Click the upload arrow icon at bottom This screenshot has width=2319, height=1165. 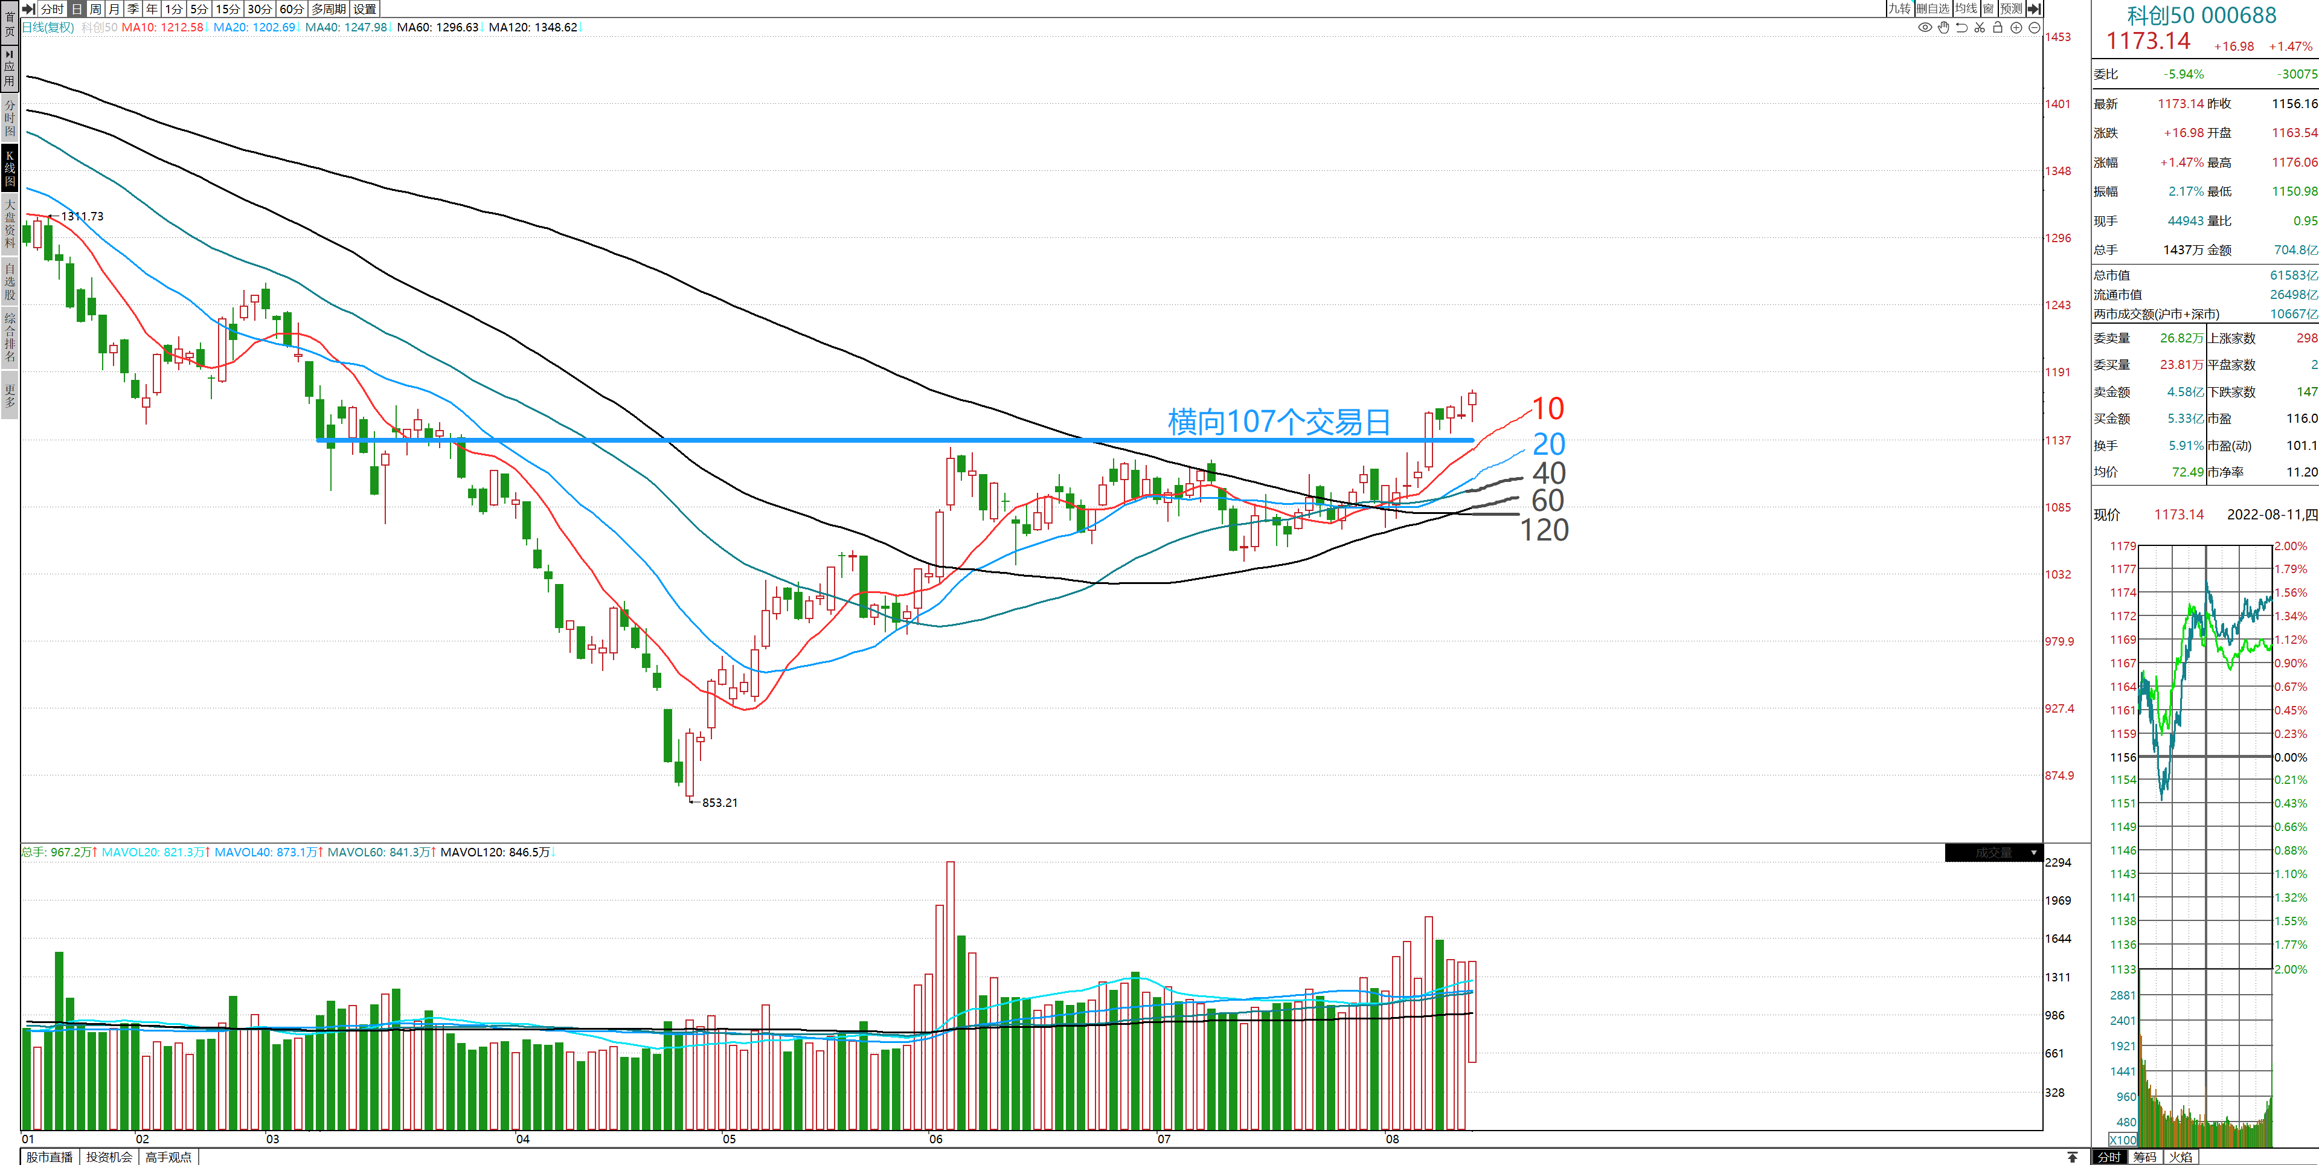(x=2073, y=1157)
